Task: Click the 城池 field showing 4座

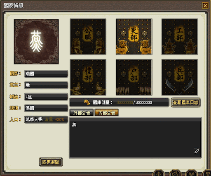Action: tap(46, 97)
